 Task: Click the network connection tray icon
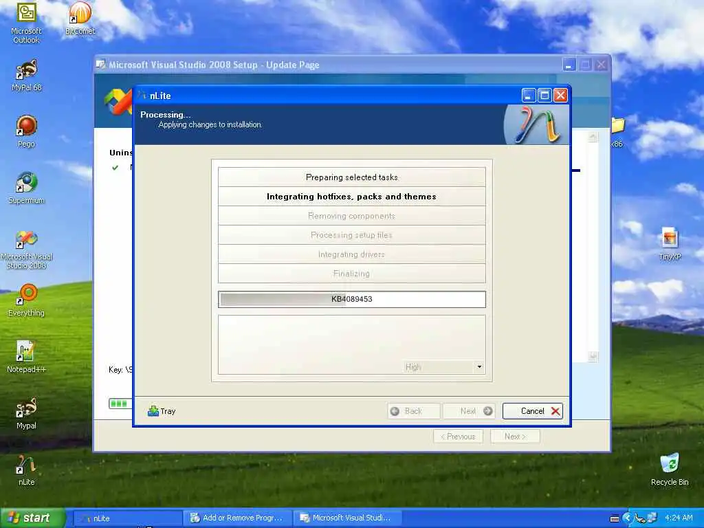tap(652, 518)
